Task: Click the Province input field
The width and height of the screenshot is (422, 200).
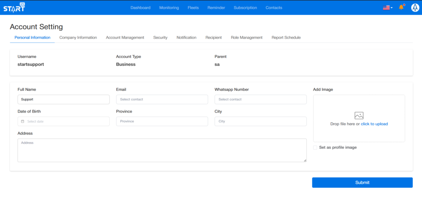Action: [x=162, y=122]
